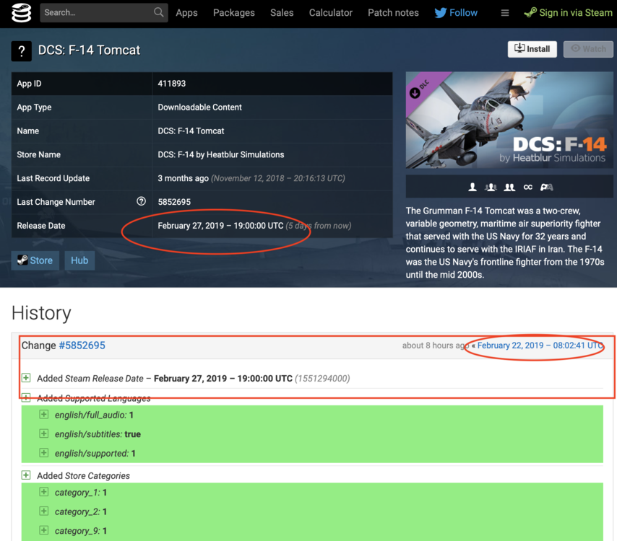Click the captions CC category icon
This screenshot has width=617, height=541.
click(528, 187)
